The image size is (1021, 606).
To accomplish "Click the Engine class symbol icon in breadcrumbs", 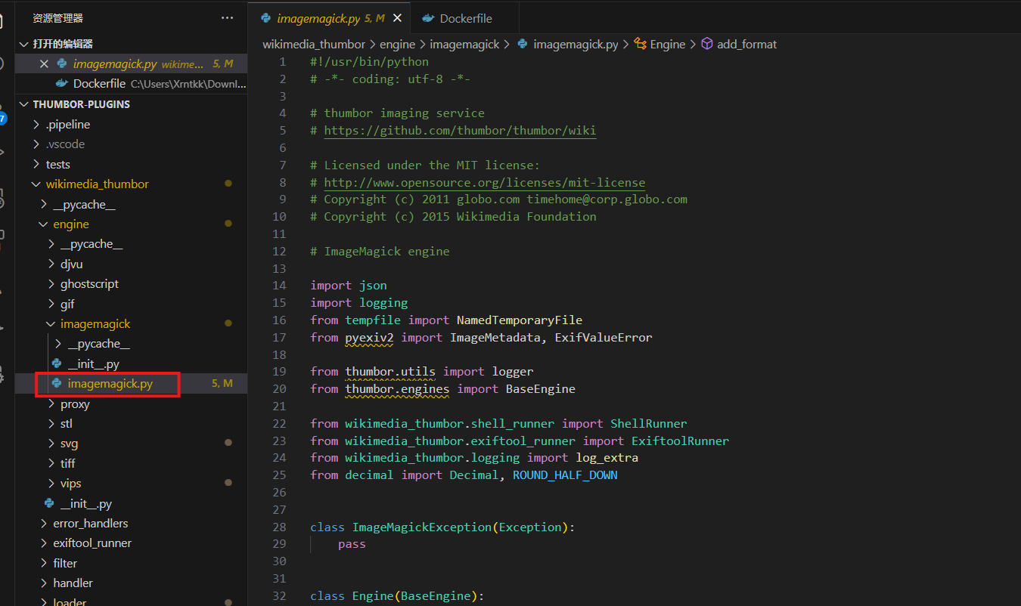I will (640, 45).
